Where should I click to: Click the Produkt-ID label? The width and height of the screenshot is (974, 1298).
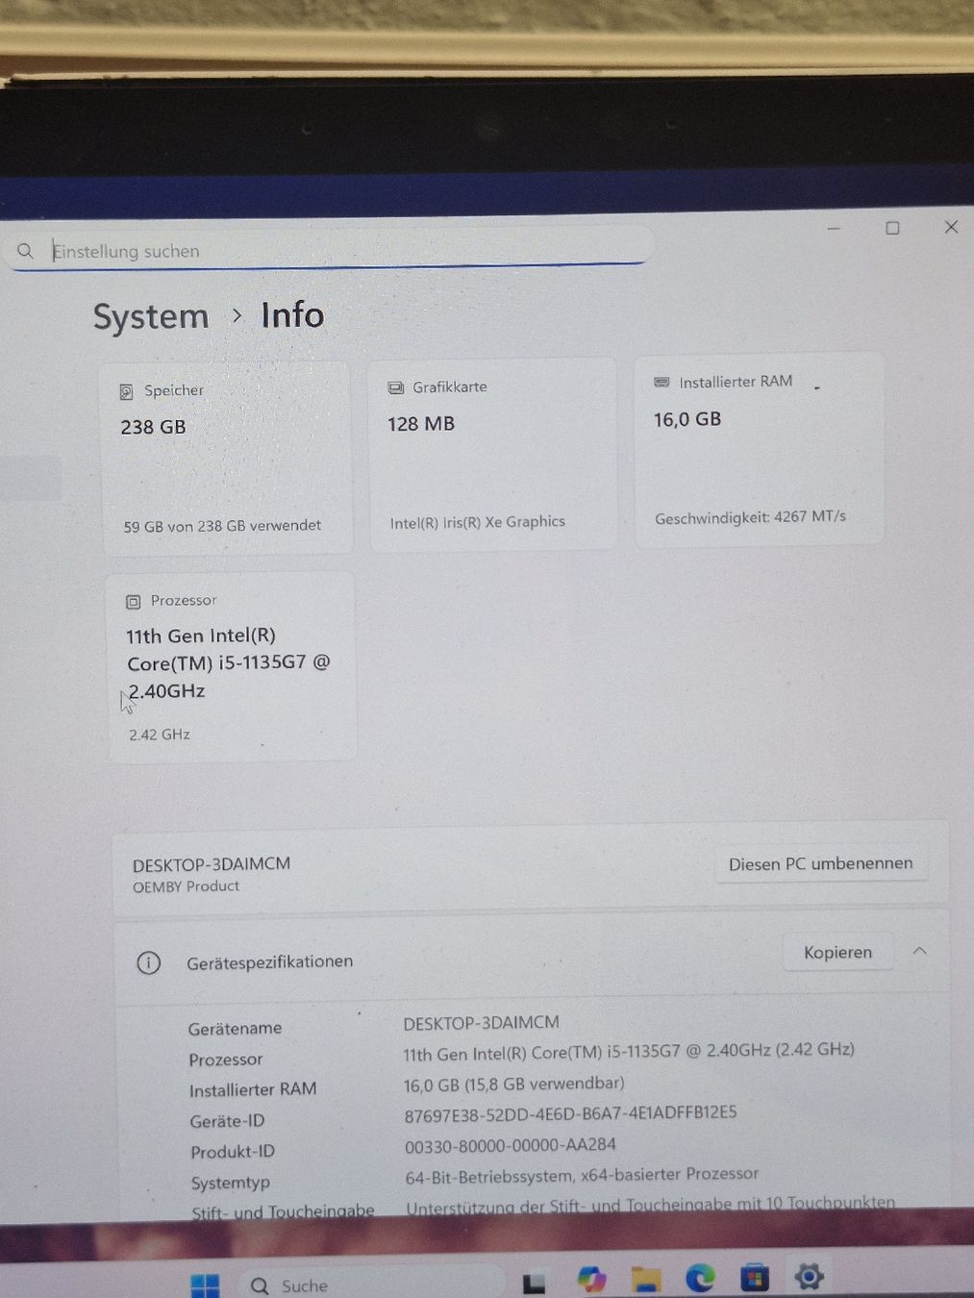(233, 1152)
